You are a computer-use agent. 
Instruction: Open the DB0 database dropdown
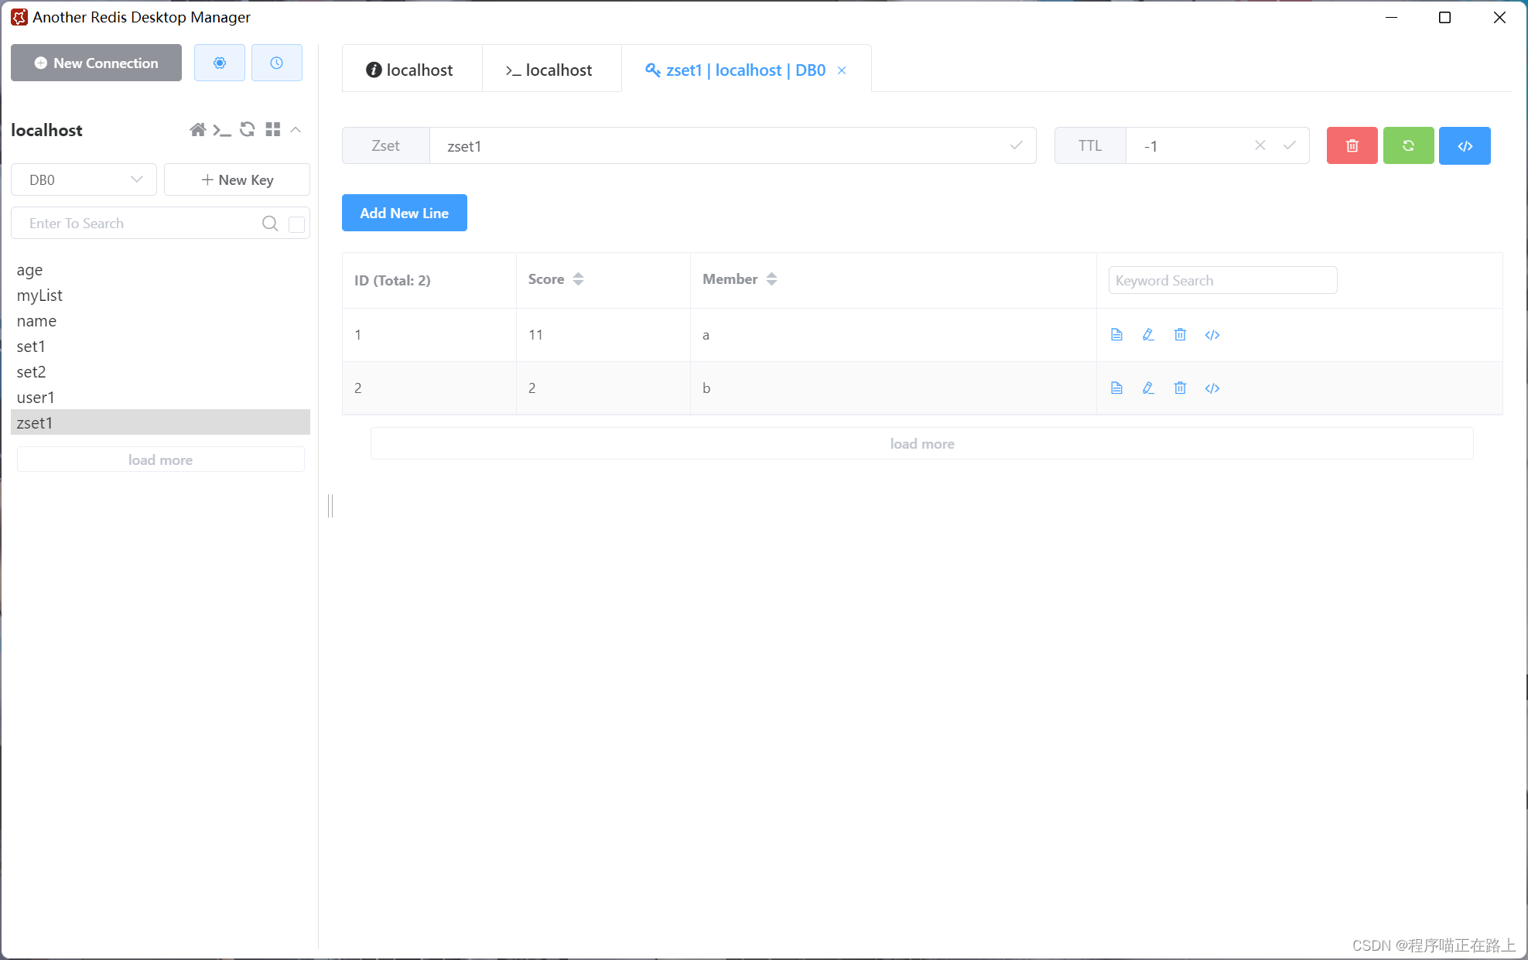coord(84,179)
